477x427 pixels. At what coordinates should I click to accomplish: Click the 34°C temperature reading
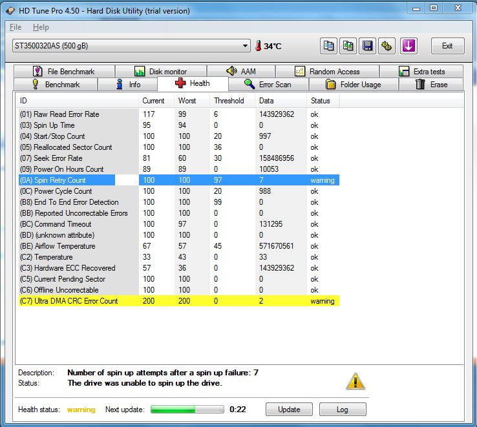(273, 47)
